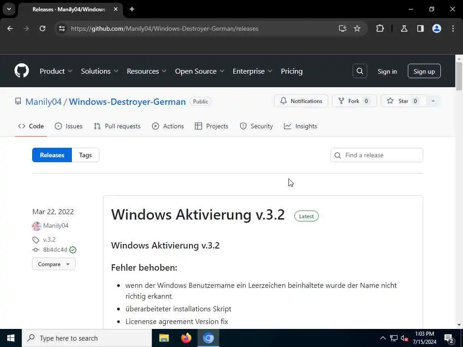Click the browser address bar URL
463x347 pixels.
click(x=165, y=28)
